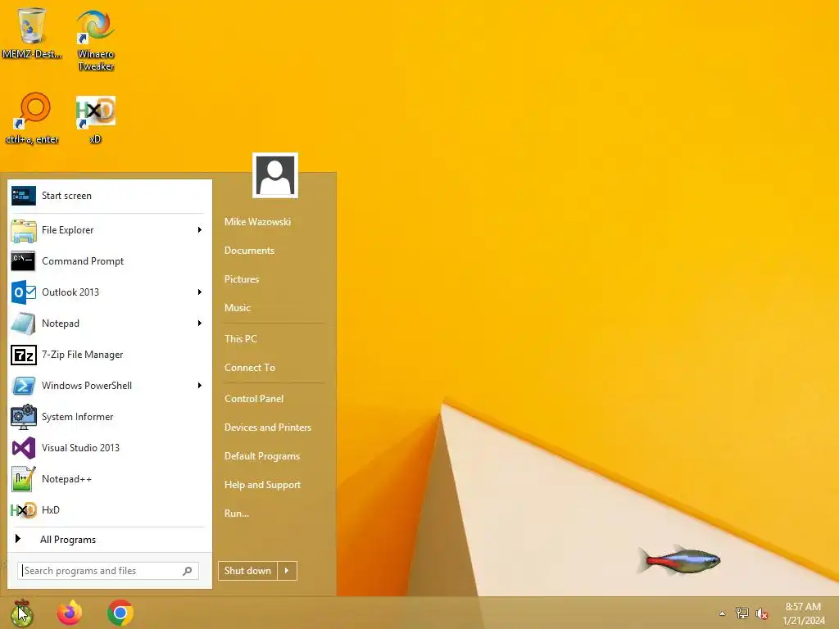839x629 pixels.
Task: Click the '7-Zip File Manager' label text
Action: [x=82, y=355]
